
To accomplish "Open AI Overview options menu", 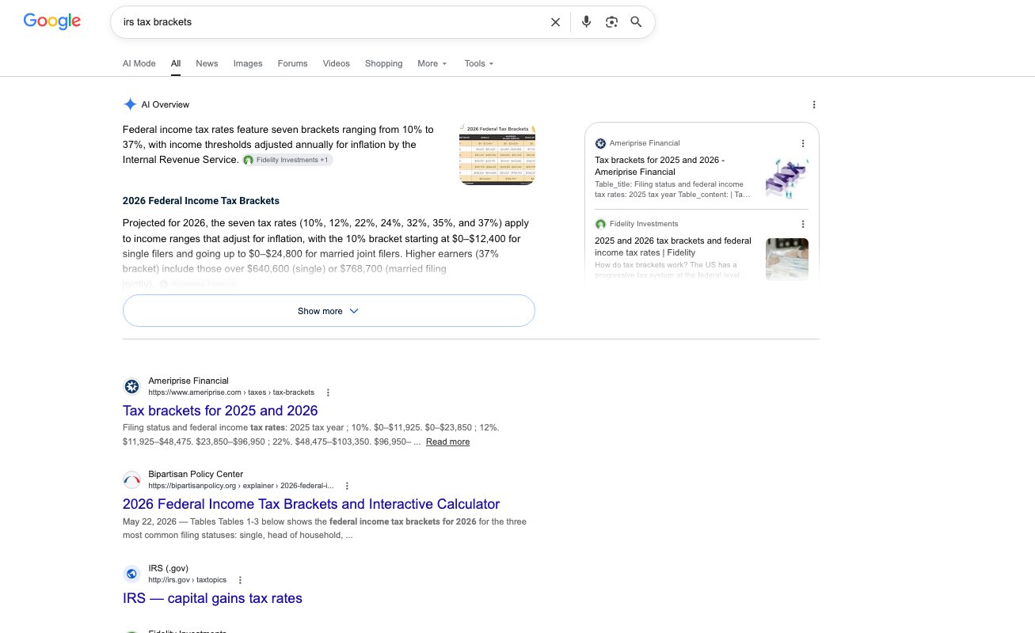I will (814, 104).
